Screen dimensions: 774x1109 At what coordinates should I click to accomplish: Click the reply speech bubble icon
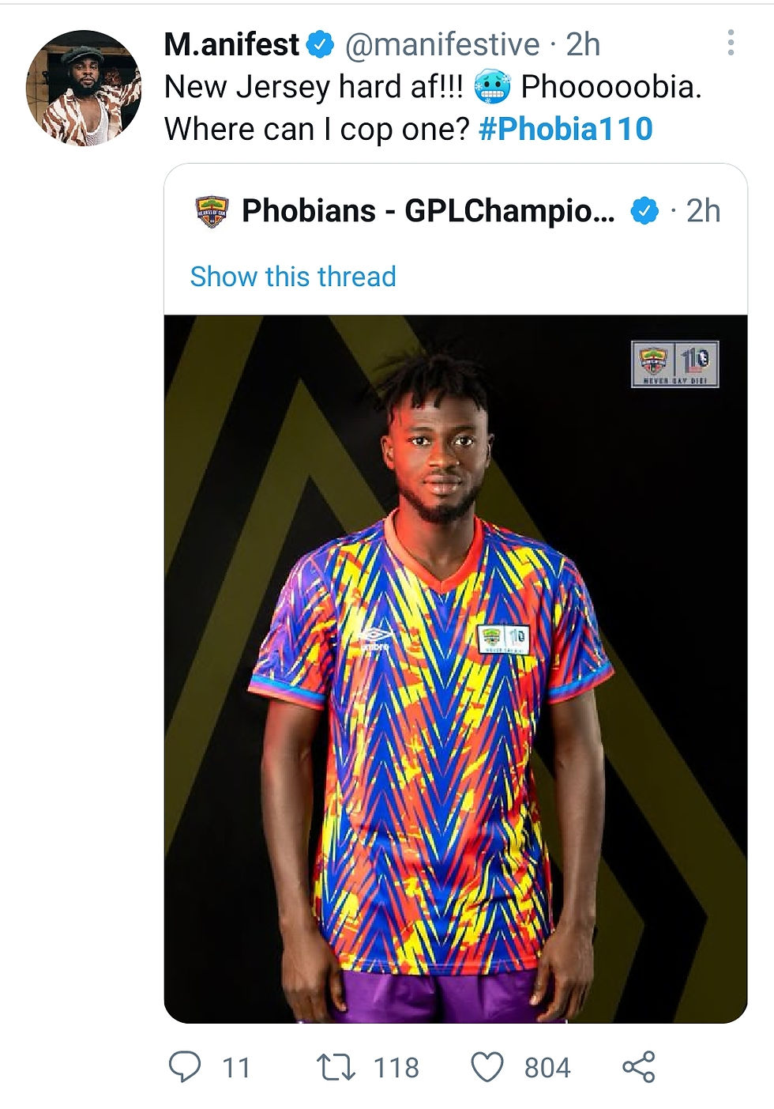(186, 1067)
